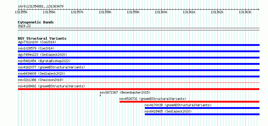The height and width of the screenshot is (126, 268).
Task: Open nsv4168492 (gnomADStructuralVariants) label
Action: (x=51, y=86)
